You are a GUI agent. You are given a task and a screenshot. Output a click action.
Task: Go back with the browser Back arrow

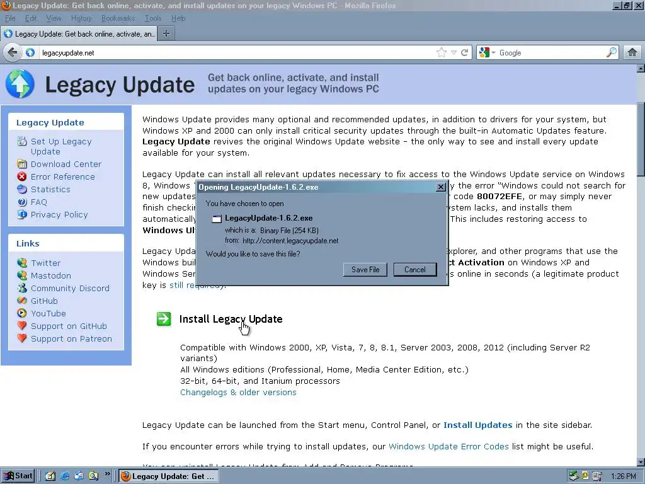pyautogui.click(x=13, y=53)
